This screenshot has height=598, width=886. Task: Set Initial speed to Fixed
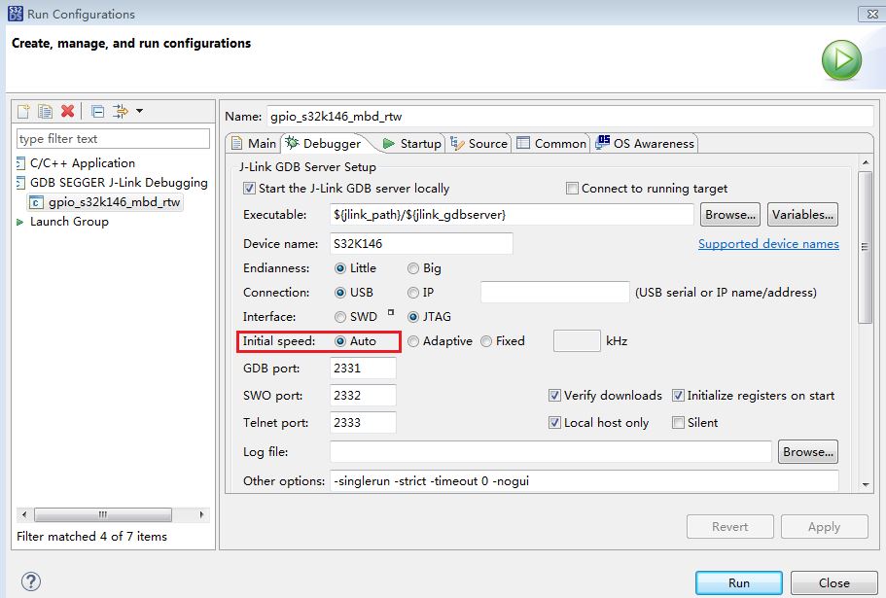point(485,341)
